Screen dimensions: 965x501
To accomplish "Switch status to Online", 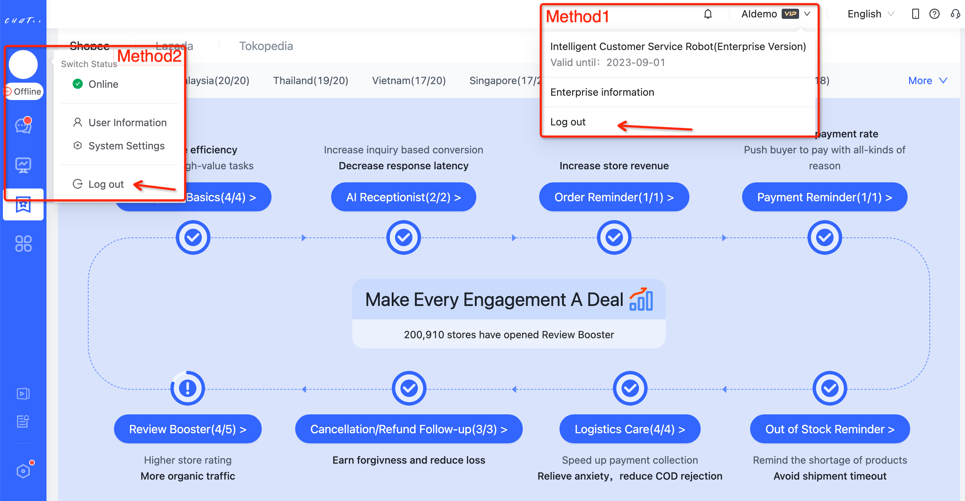I will click(103, 84).
